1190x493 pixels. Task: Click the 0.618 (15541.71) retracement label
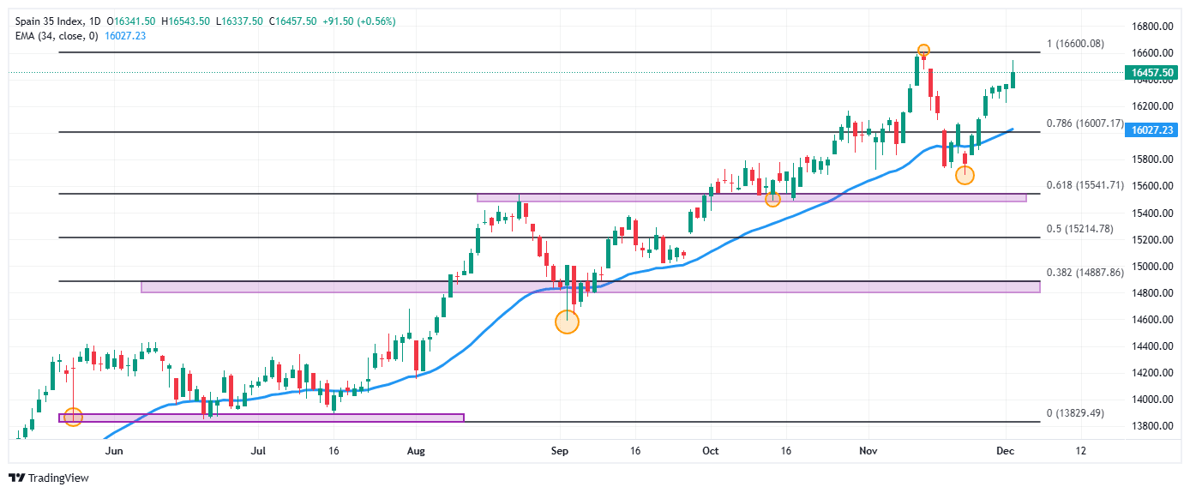click(x=1085, y=185)
